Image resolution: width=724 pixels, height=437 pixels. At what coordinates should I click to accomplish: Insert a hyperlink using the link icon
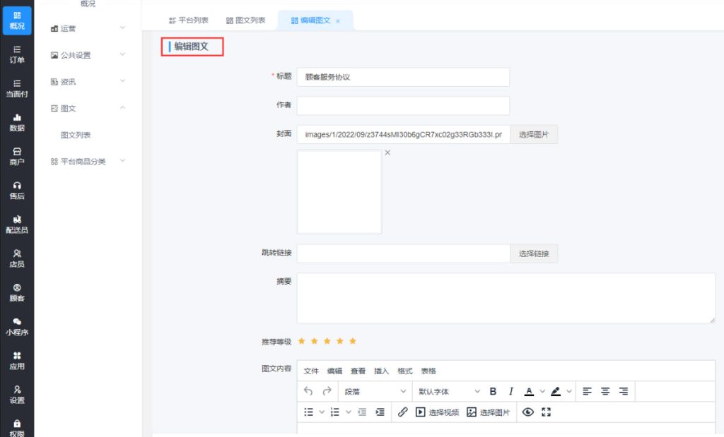pyautogui.click(x=402, y=412)
